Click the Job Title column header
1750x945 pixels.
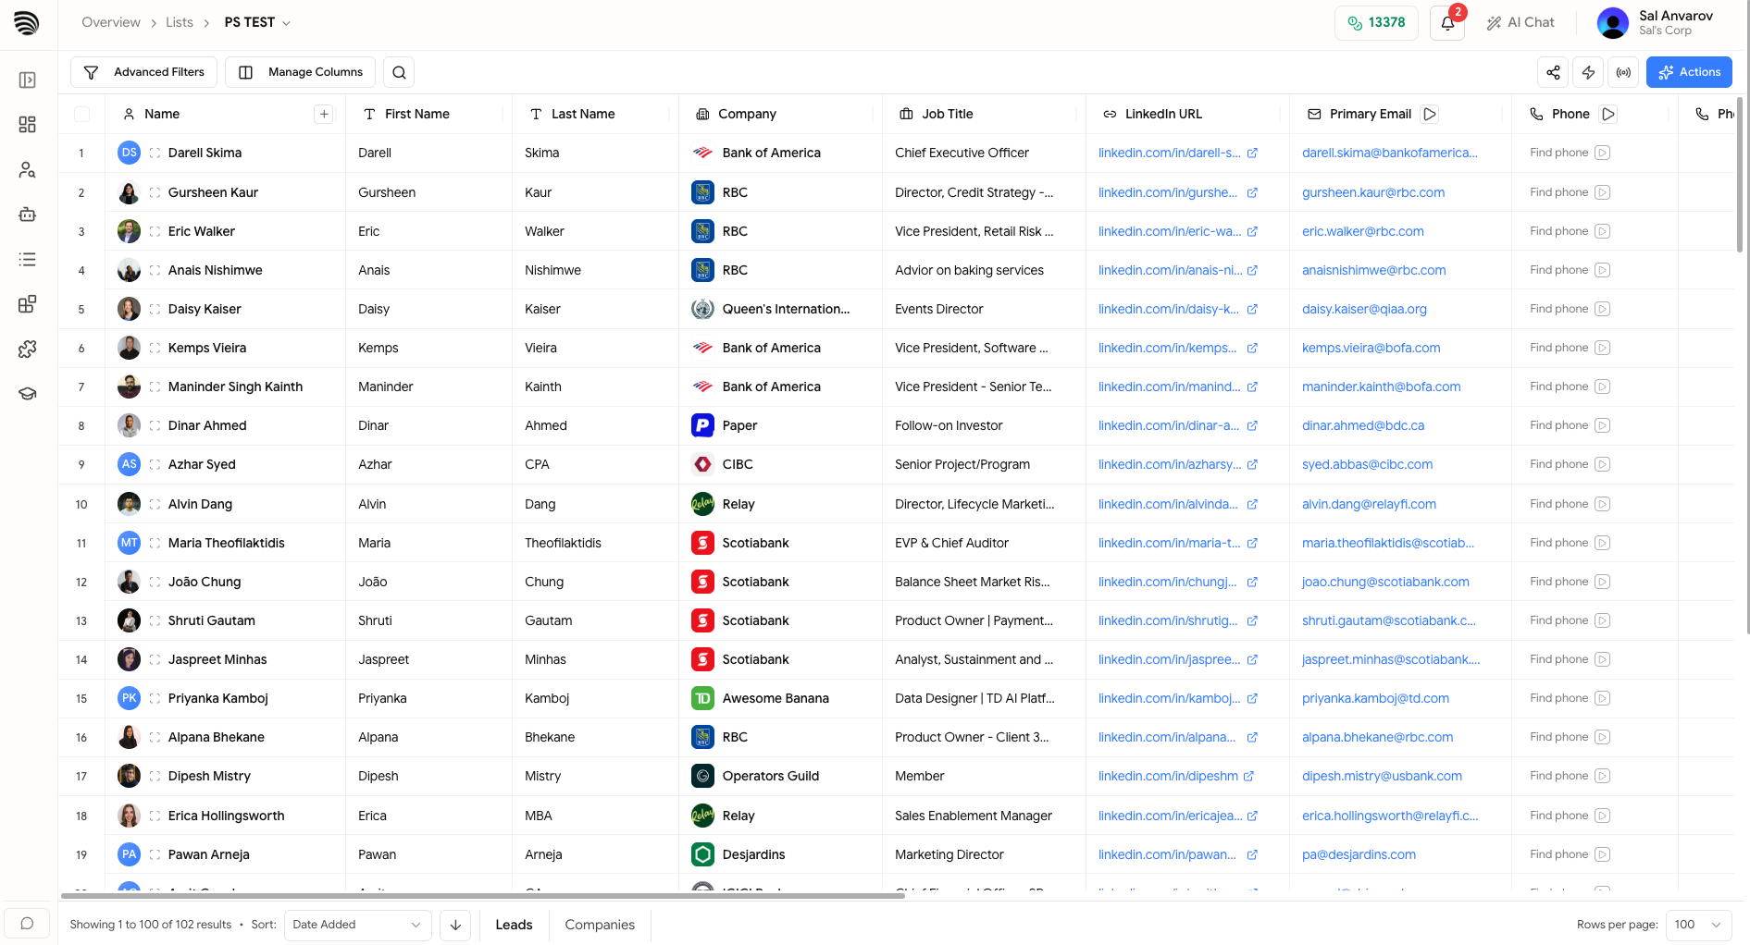(x=948, y=114)
